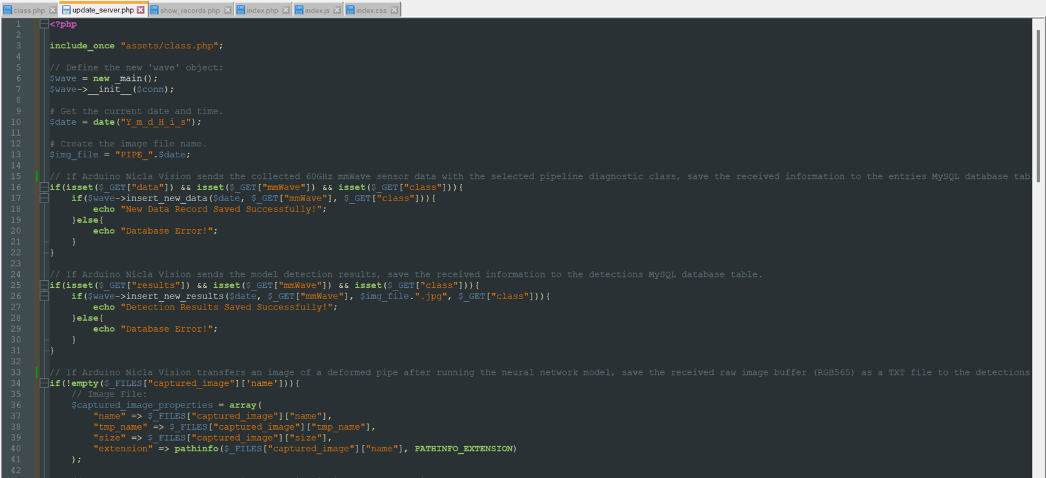Screen dimensions: 1046x478
Task: Click "Detection Results Saved Successfully!" string
Action: pyautogui.click(x=227, y=307)
